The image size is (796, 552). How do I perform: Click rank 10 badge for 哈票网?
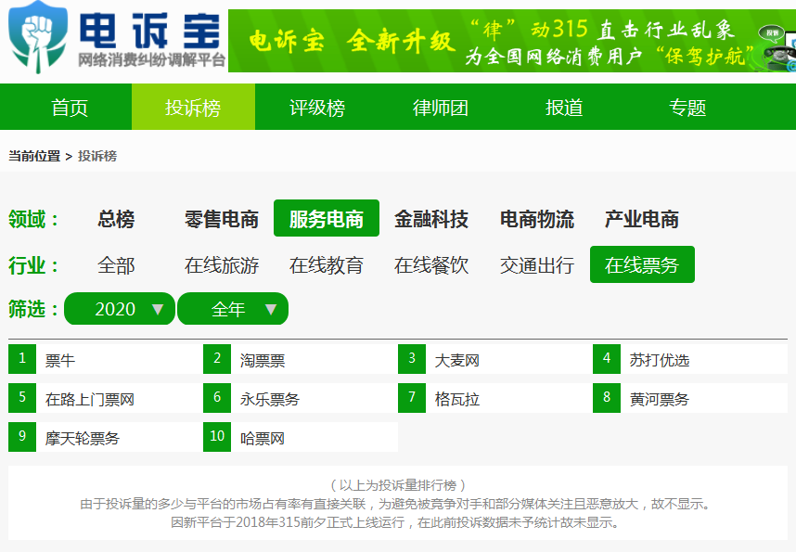(x=217, y=437)
